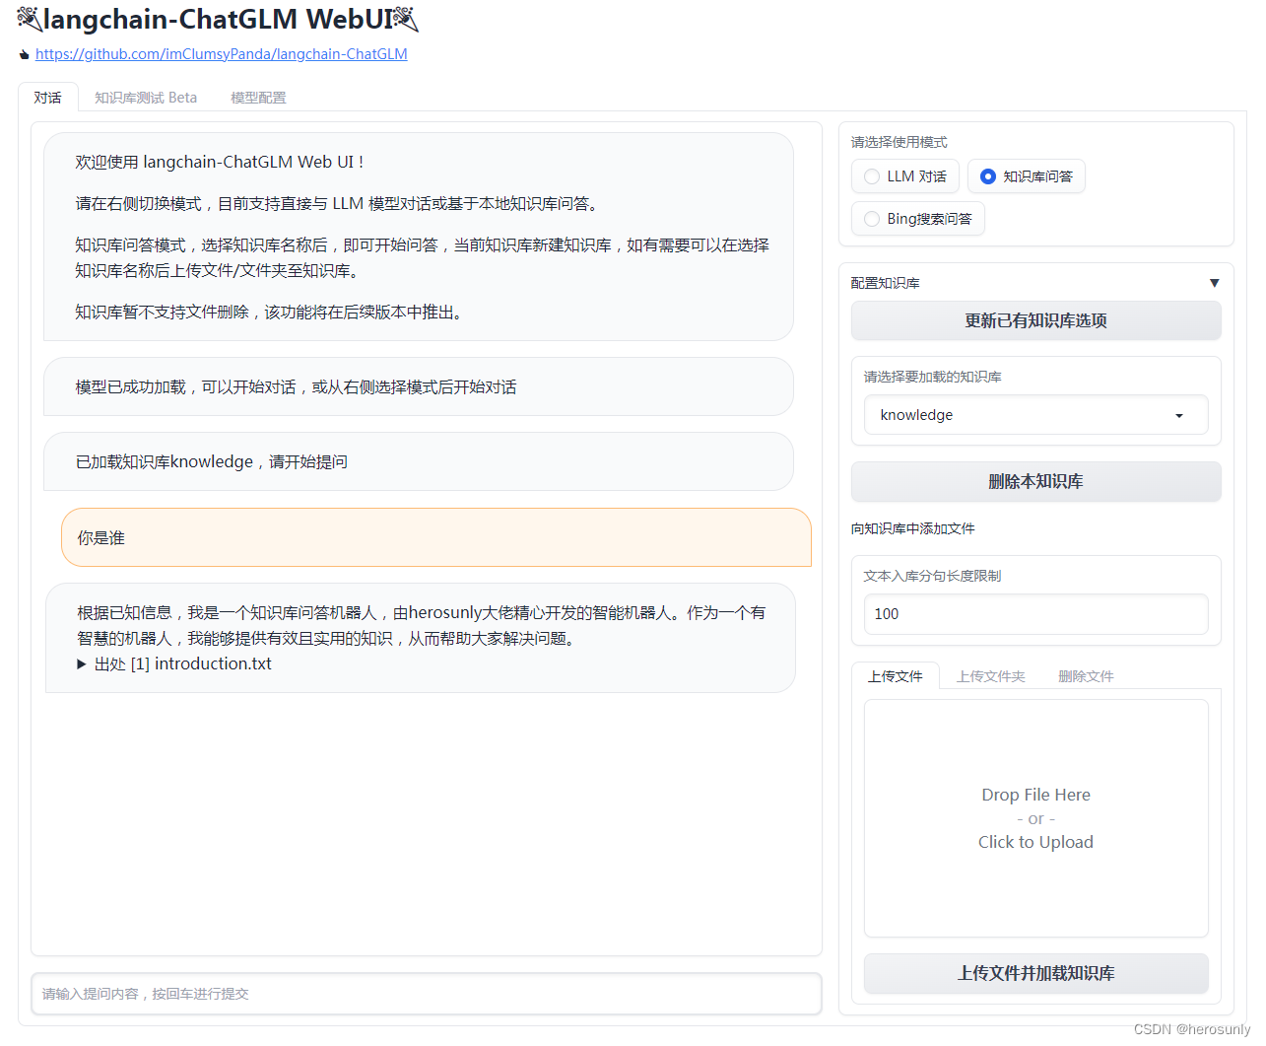Switch to the 对话 tab
Screen dimensions: 1266x1046
click(47, 98)
